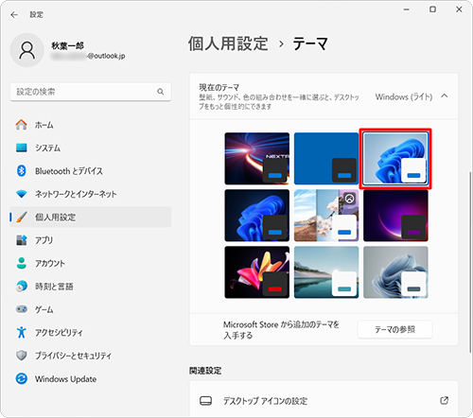
Task: Select the purple glow theme thumbnail
Action: (395, 216)
